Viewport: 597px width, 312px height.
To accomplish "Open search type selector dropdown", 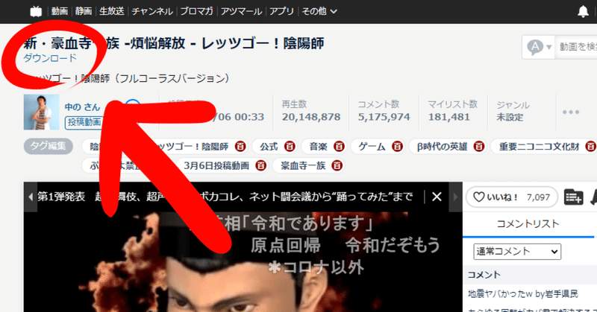I will [x=539, y=47].
